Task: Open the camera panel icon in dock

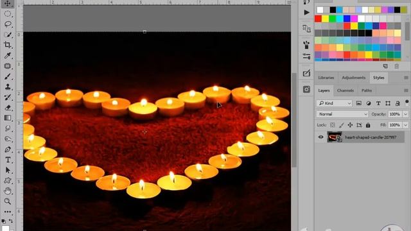Action: [x=306, y=90]
